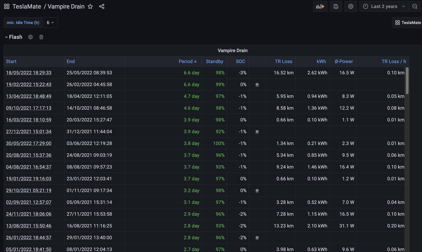
Task: Open min. Idle Time value dropdown
Action: pos(51,22)
